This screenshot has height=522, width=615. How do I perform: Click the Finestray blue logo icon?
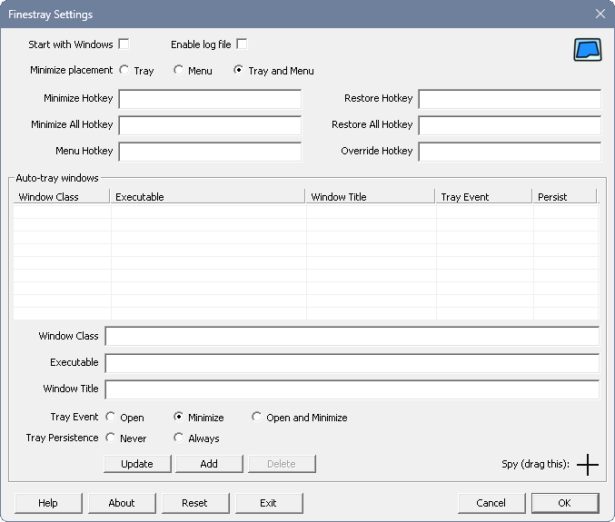[588, 50]
